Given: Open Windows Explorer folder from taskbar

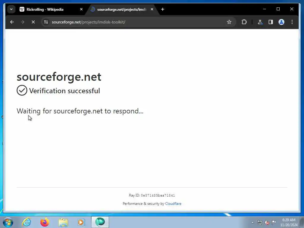Looking at the screenshot, I should pyautogui.click(x=63, y=222).
